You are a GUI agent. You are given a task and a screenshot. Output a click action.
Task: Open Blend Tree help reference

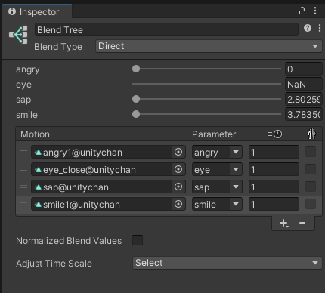click(308, 28)
